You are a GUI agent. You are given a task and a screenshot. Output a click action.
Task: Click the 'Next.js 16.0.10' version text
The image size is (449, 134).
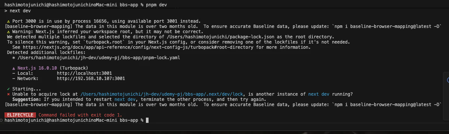click(37, 68)
